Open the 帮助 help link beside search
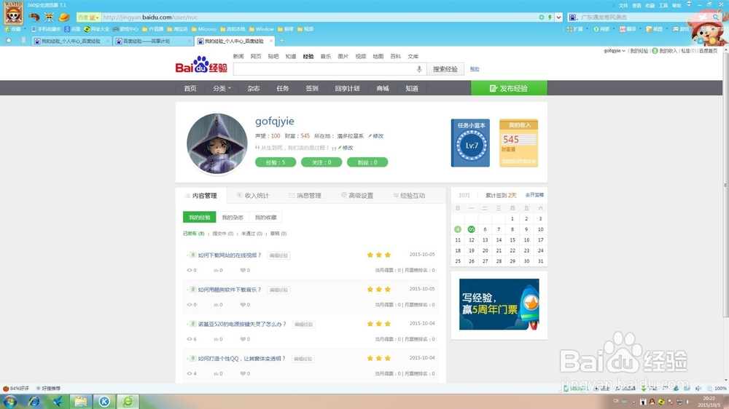Viewport: 729px width, 409px height. click(x=475, y=69)
